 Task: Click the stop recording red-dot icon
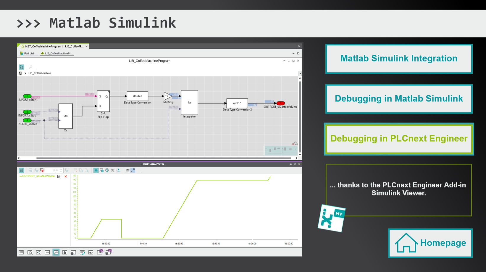42,170
